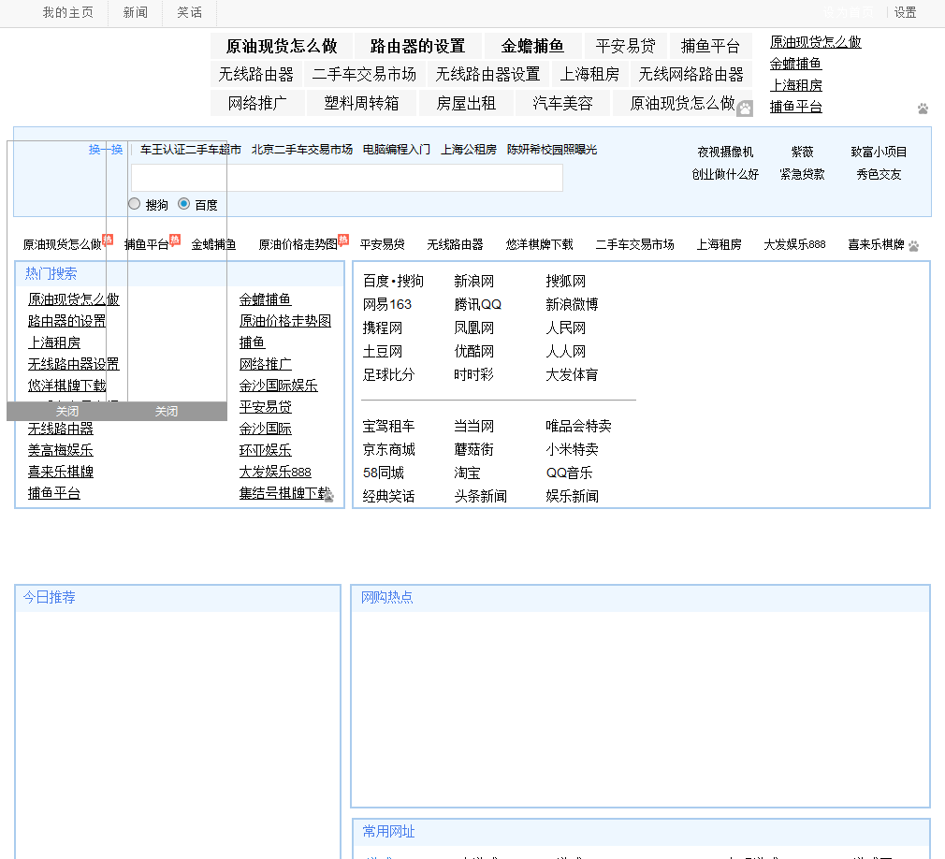The height and width of the screenshot is (859, 945).
Task: Select the 搜狗 search engine radio button
Action: click(135, 204)
